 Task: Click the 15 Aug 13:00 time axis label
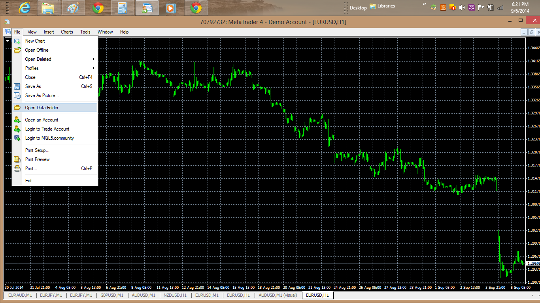(244, 288)
